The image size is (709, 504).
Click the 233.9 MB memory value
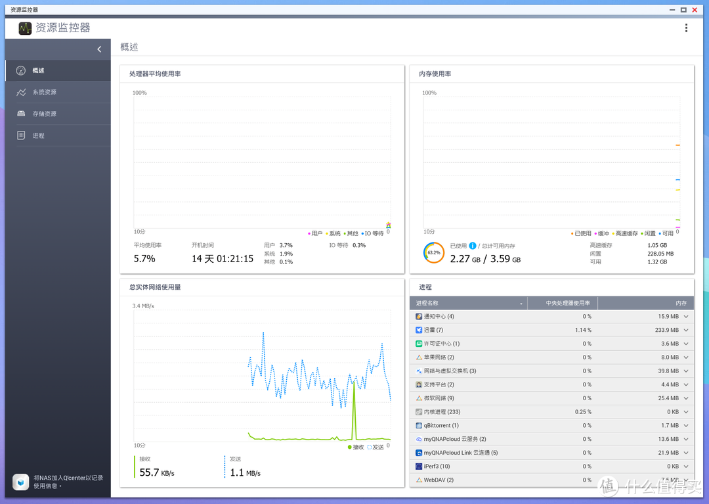tap(667, 331)
